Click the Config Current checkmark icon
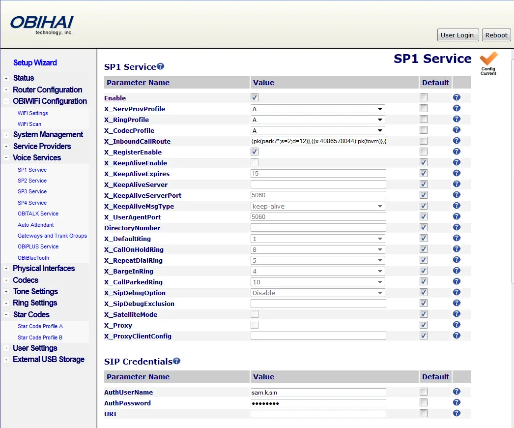The width and height of the screenshot is (514, 428). click(x=488, y=63)
